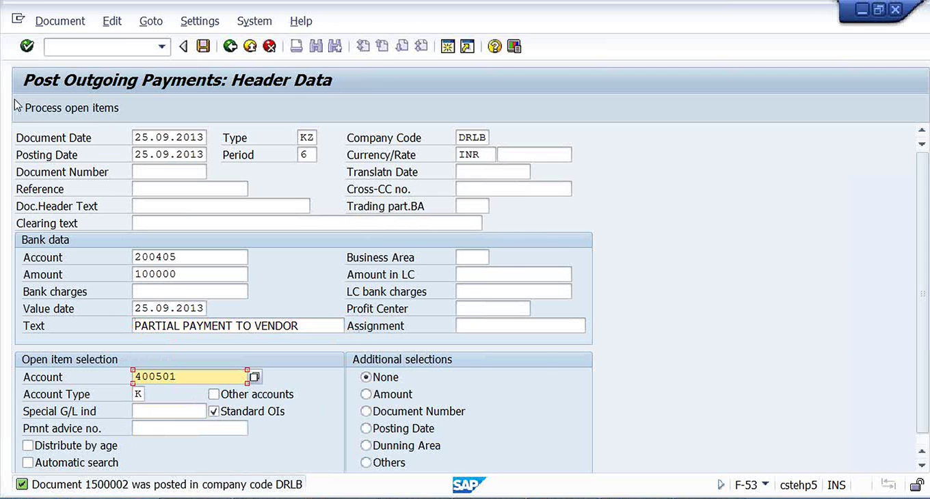Open the Document menu
The height and width of the screenshot is (499, 930).
60,21
